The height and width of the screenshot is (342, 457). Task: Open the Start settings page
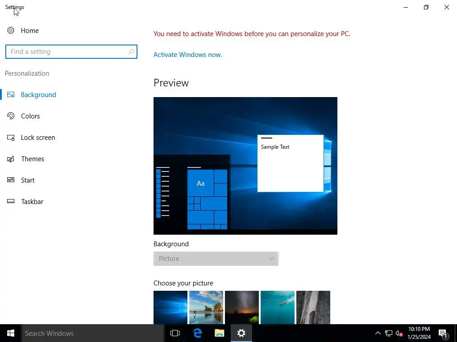[x=28, y=180]
